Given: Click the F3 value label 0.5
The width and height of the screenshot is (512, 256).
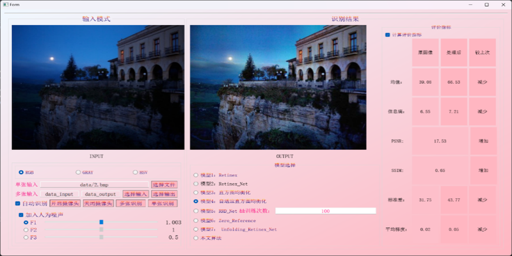Looking at the screenshot, I should 173,237.
